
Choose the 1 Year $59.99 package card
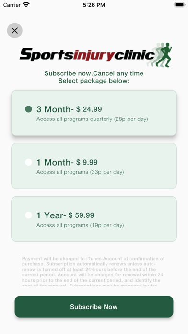(x=94, y=219)
